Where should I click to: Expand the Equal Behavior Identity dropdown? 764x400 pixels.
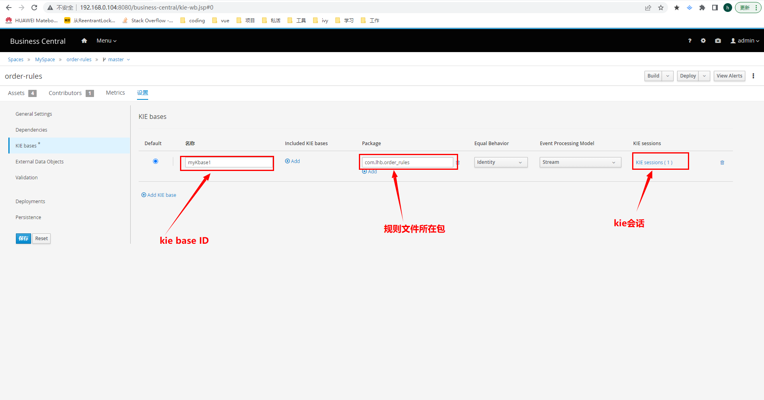(500, 162)
